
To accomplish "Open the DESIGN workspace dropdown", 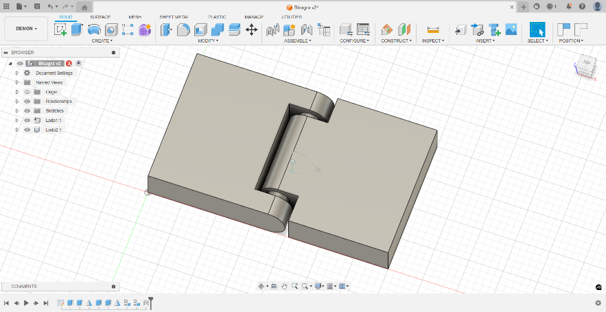I will (26, 29).
